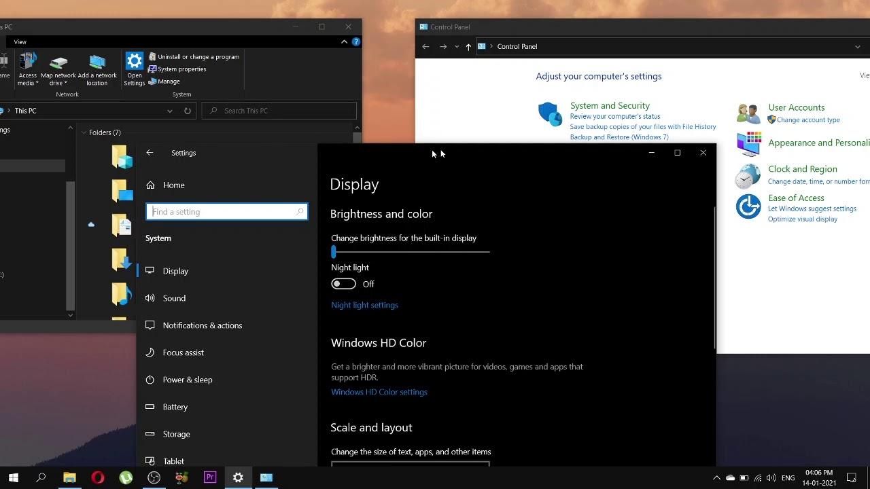Click Access media in File Explorer ribbon

[x=28, y=70]
